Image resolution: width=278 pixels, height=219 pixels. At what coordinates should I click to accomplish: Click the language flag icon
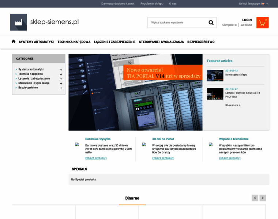click(x=263, y=4)
